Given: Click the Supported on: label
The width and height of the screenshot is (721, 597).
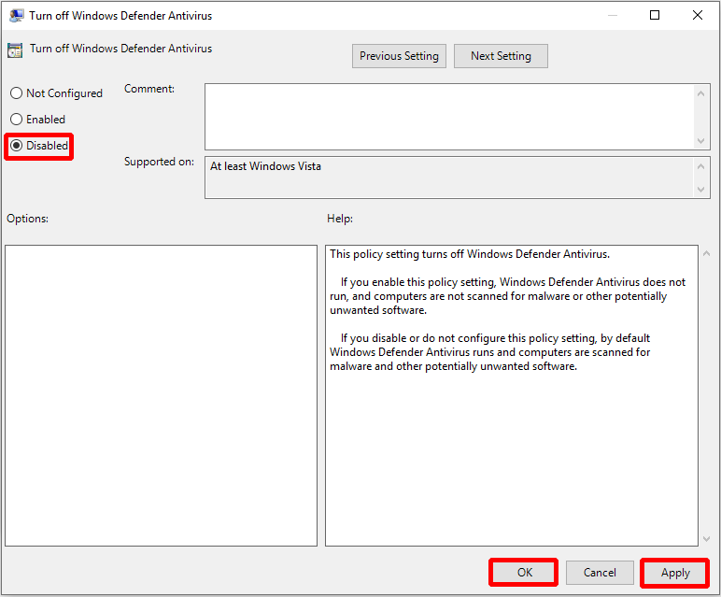Looking at the screenshot, I should [x=159, y=162].
